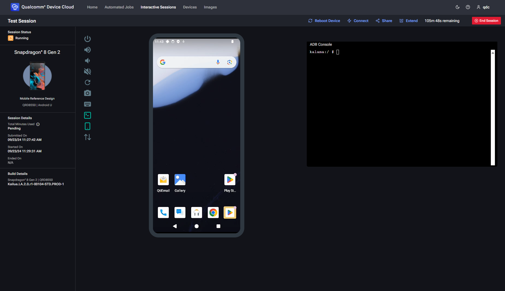Open the Interactive Sessions tab
Viewport: 505px width, 291px height.
[x=158, y=7]
